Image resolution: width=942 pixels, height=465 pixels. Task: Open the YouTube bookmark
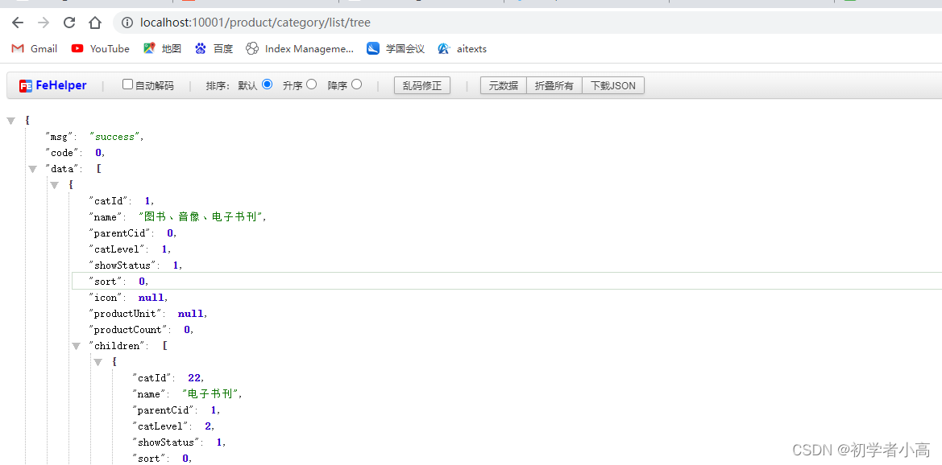click(101, 48)
